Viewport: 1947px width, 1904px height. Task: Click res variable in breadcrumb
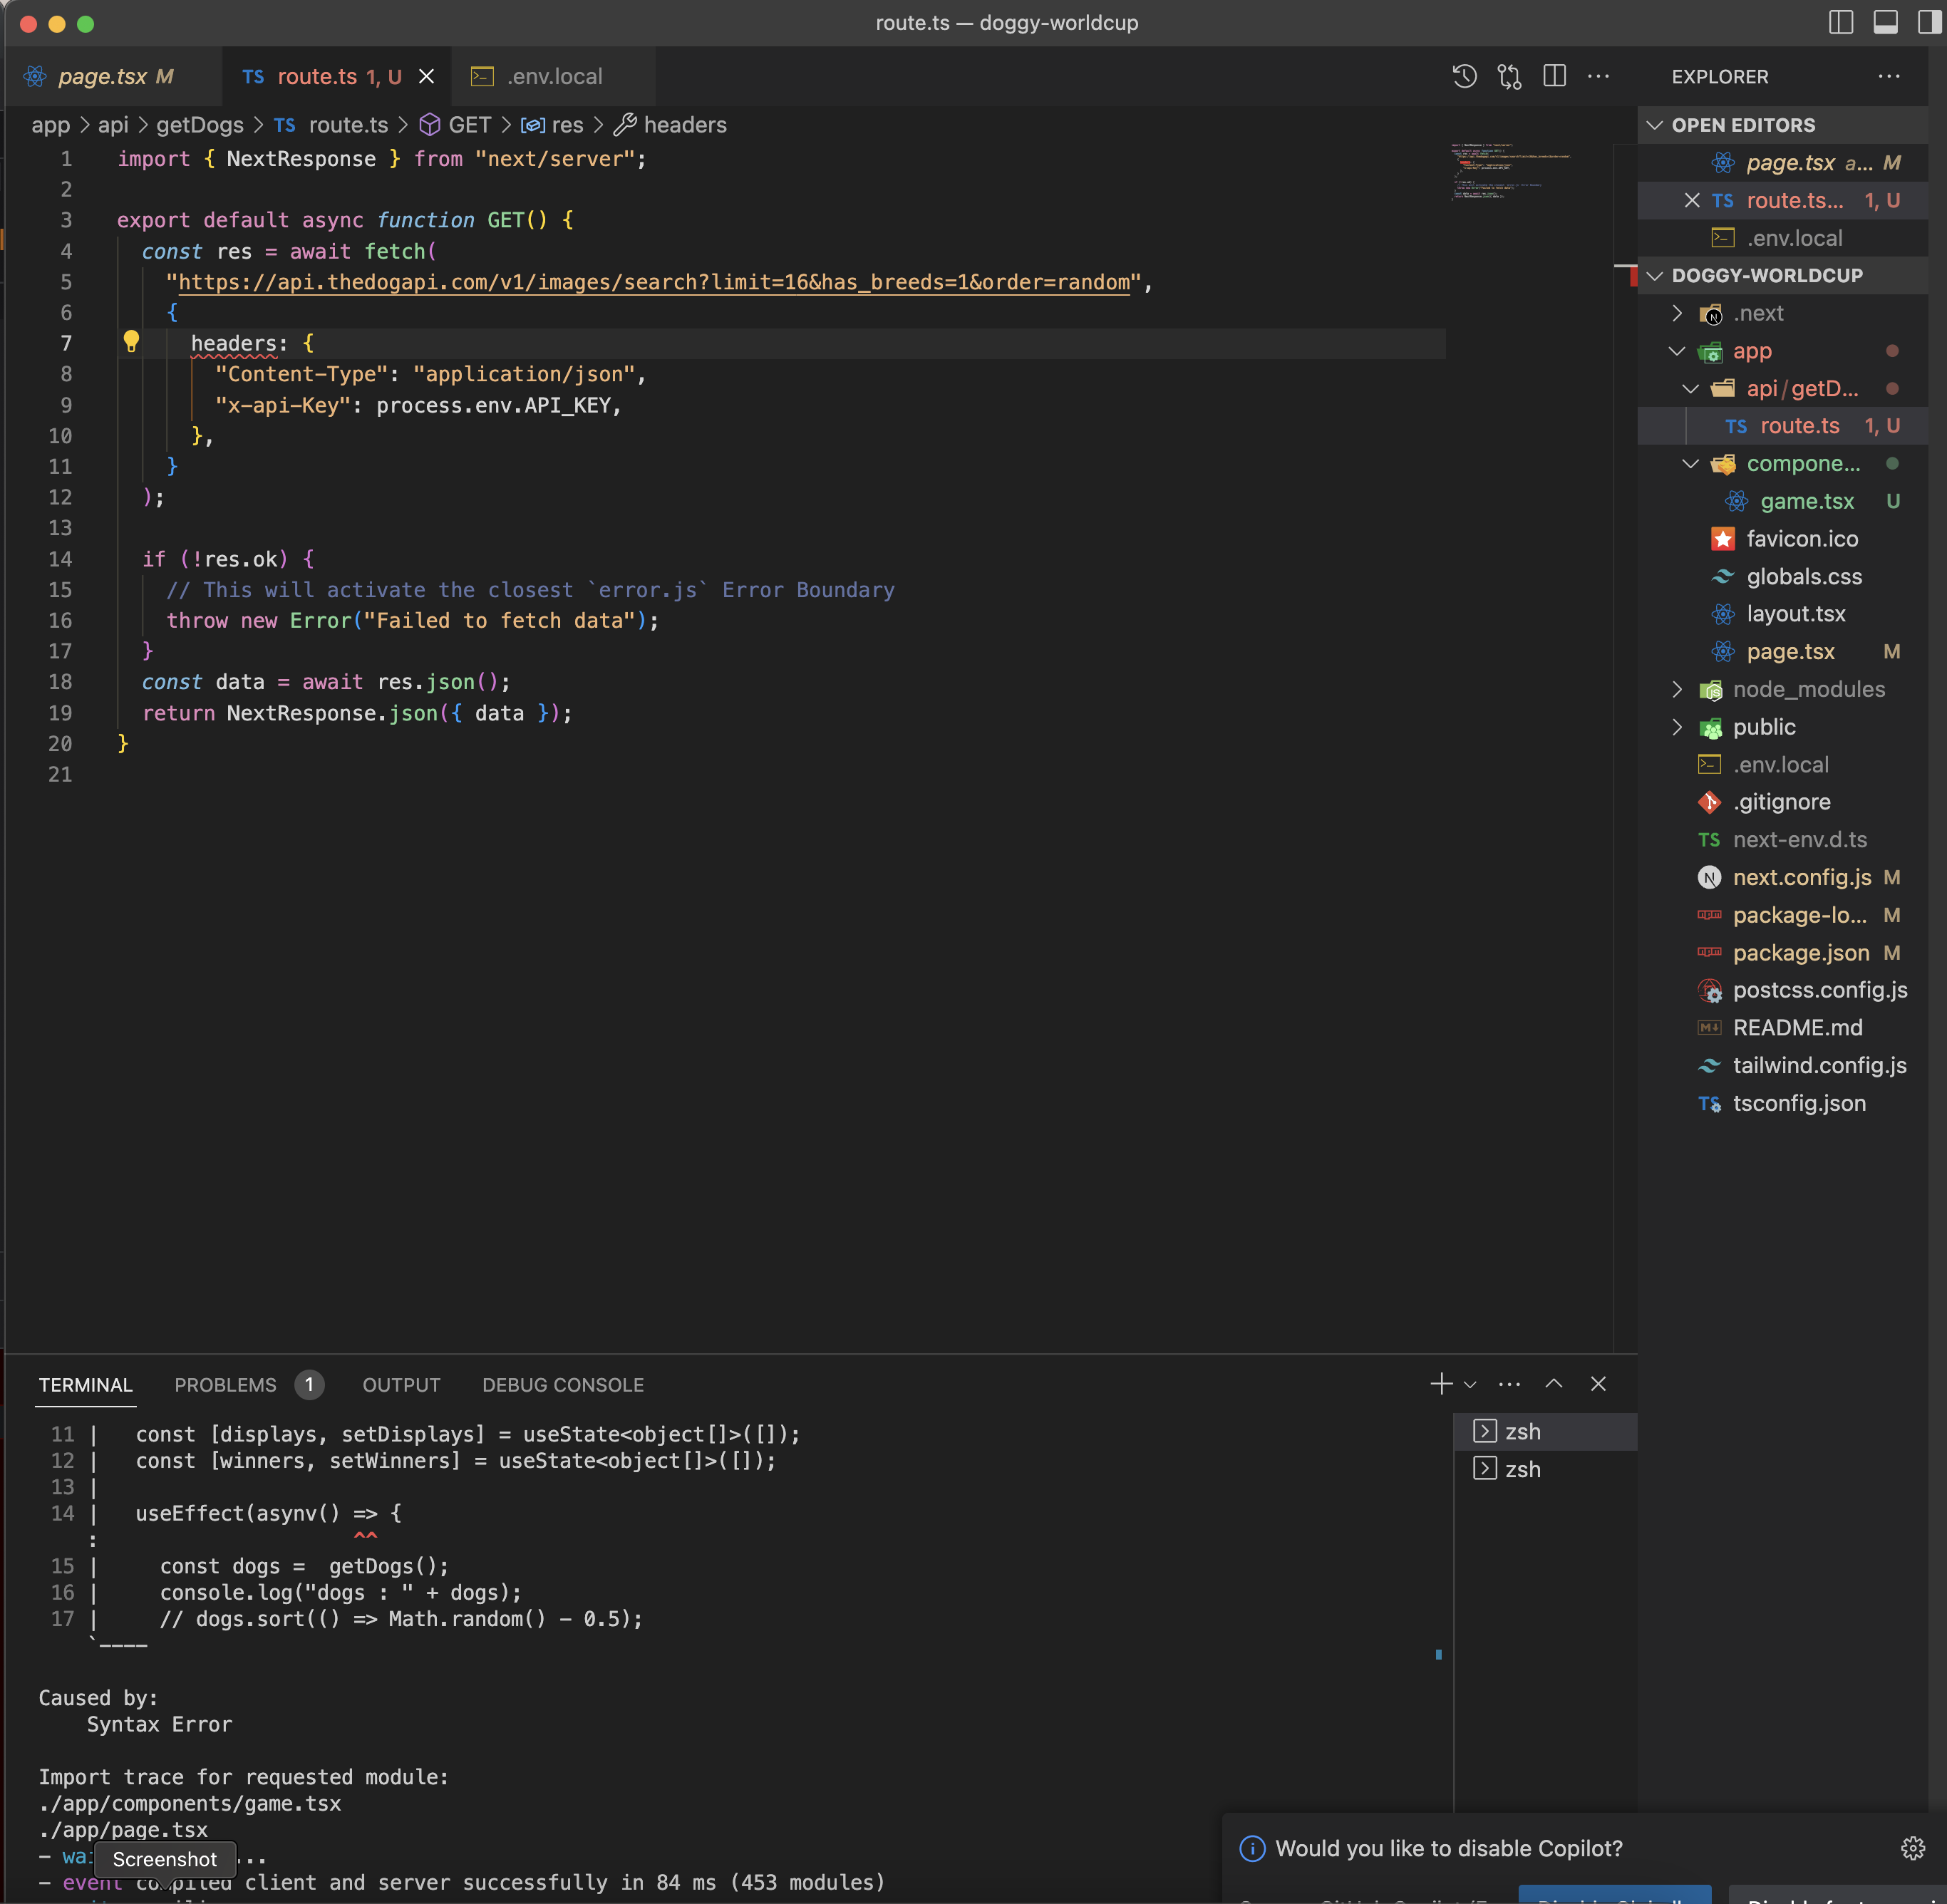[x=553, y=125]
